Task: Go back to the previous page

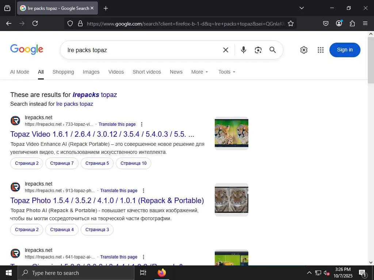Action: (9, 23)
